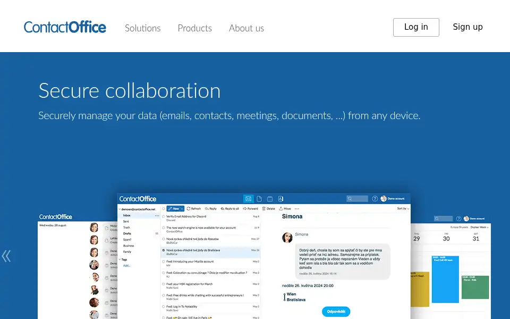This screenshot has width=510, height=319.
Task: Select the Family folder
Action: pyautogui.click(x=127, y=251)
